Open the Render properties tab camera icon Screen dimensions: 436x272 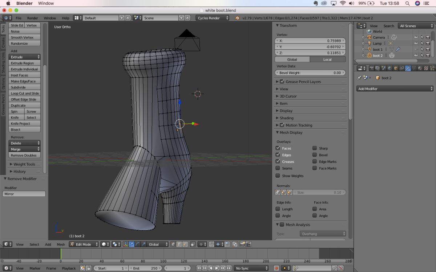pos(372,68)
